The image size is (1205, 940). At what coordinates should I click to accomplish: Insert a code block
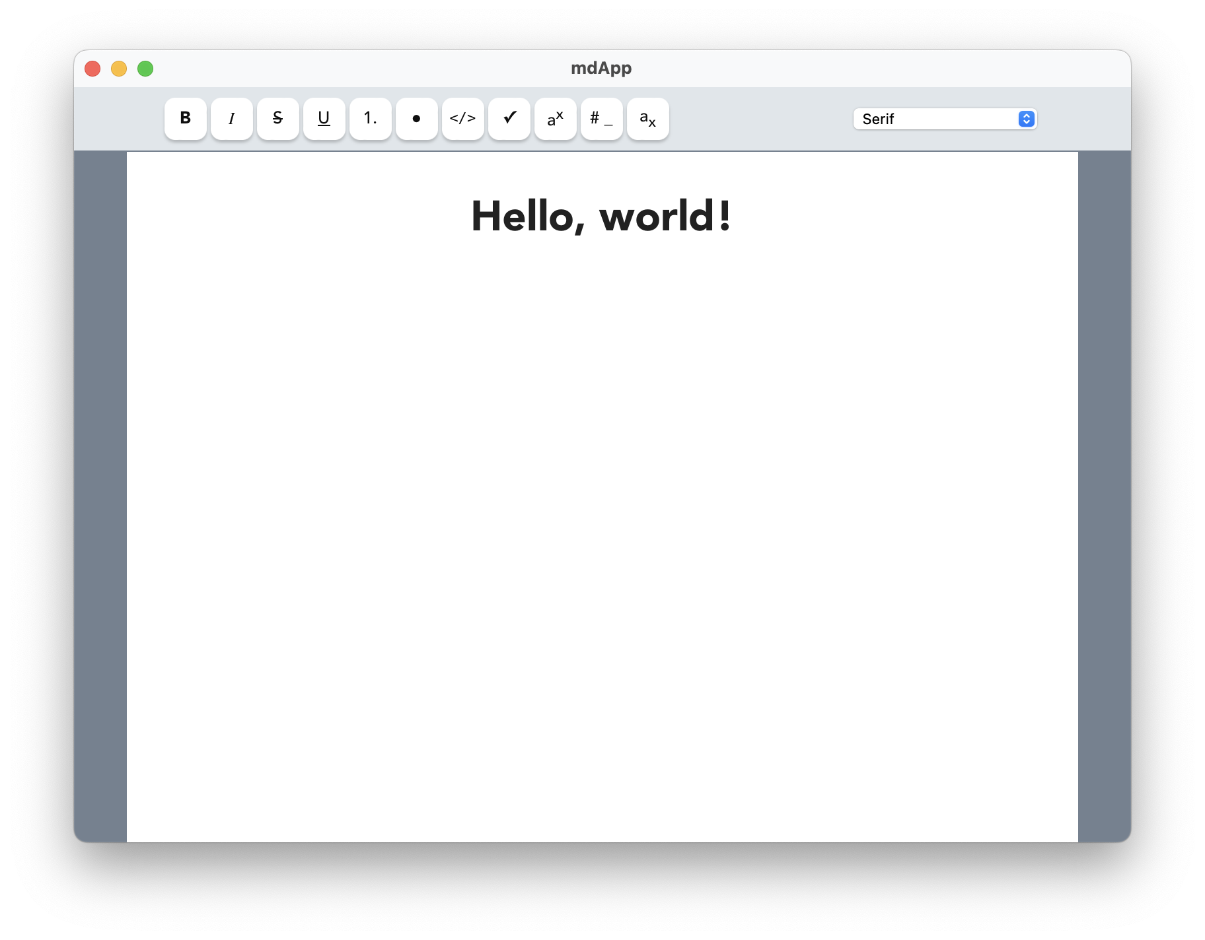[462, 119]
